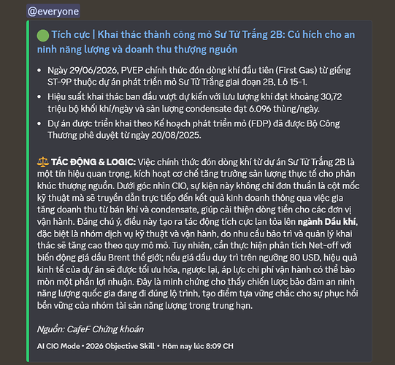This screenshot has height=365, width=395.
Task: Click the bold 'ngành Dầu khí' text
Action: point(326,222)
